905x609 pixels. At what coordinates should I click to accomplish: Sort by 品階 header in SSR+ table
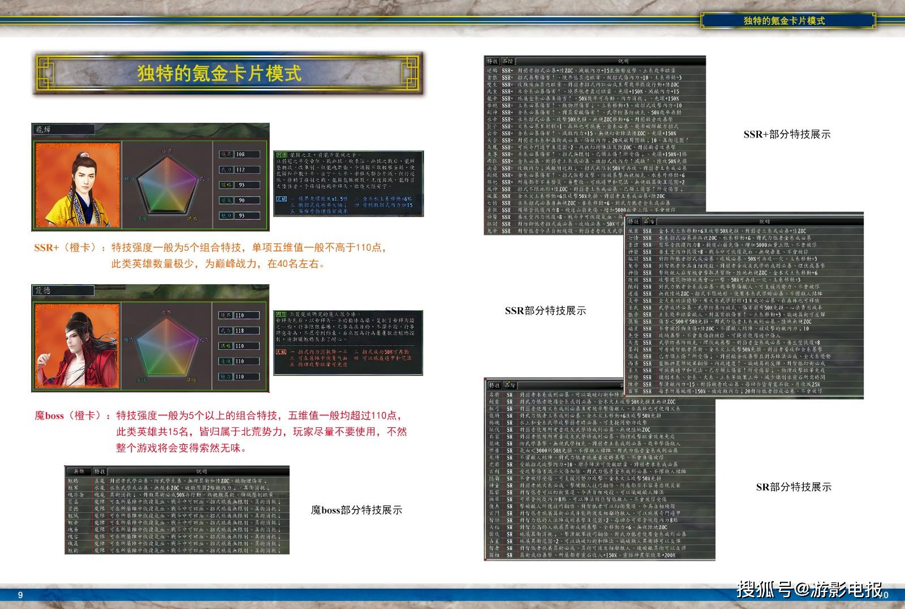pos(507,61)
